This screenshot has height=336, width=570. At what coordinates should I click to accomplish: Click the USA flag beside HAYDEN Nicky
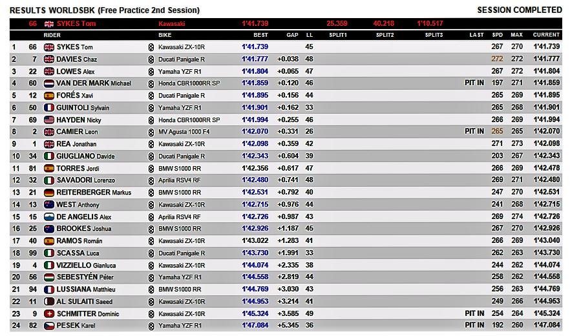click(x=48, y=120)
